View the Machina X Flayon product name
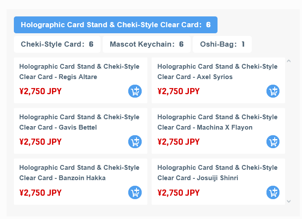 pyautogui.click(x=218, y=122)
